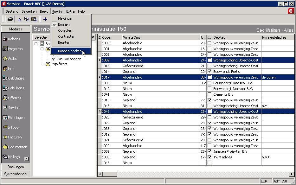Sort by the Code column header

tap(112, 37)
